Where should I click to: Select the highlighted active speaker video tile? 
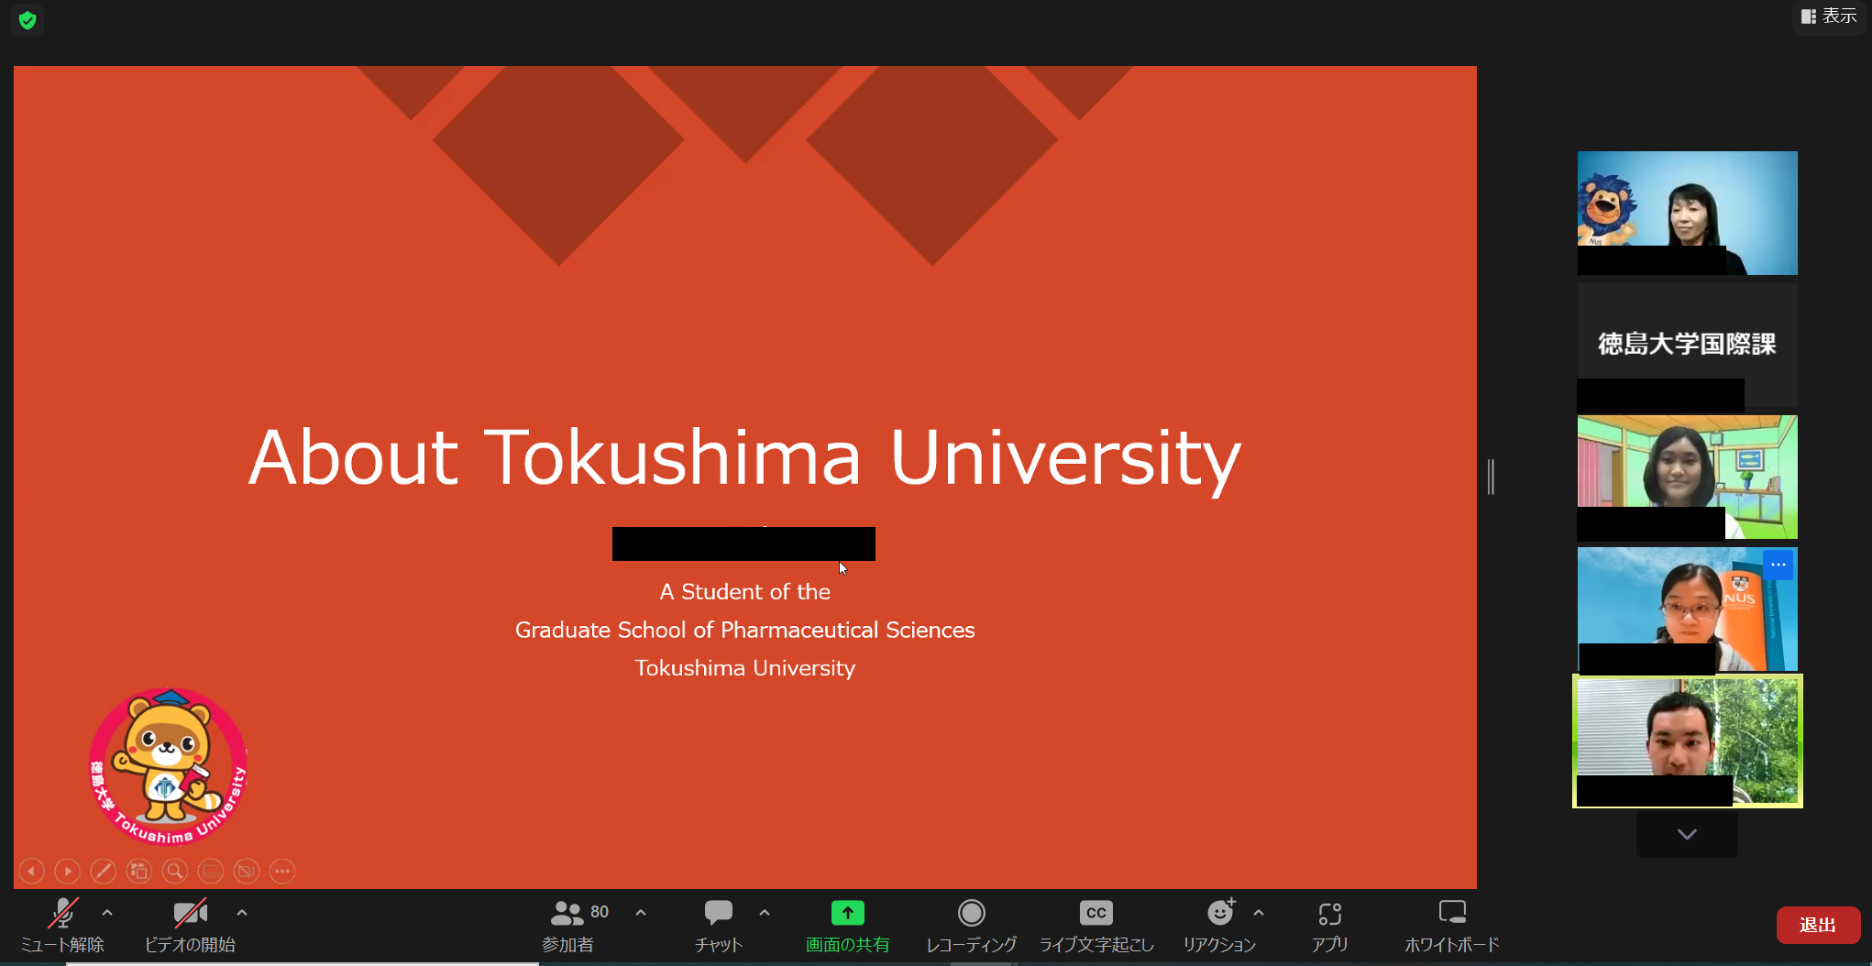[x=1687, y=741]
